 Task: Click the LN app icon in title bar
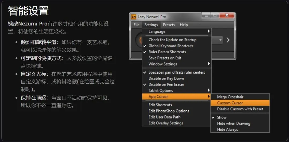[x=134, y=17]
